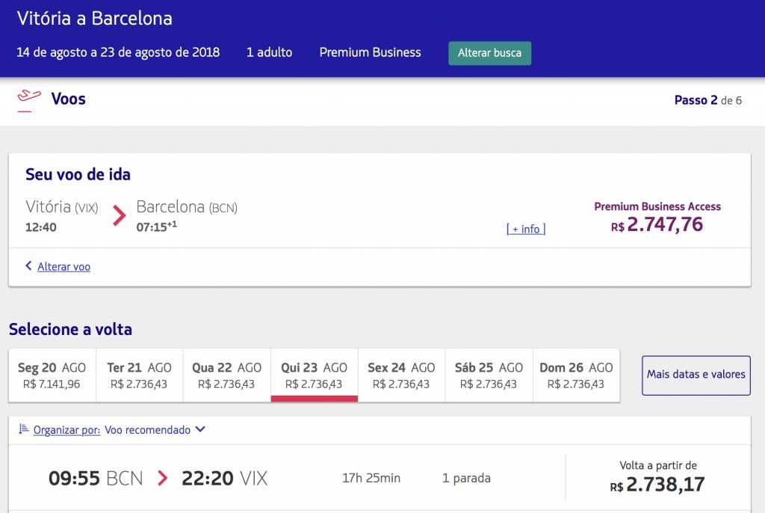Click red arrow between BCN and VIX
This screenshot has width=765, height=513.
162,478
